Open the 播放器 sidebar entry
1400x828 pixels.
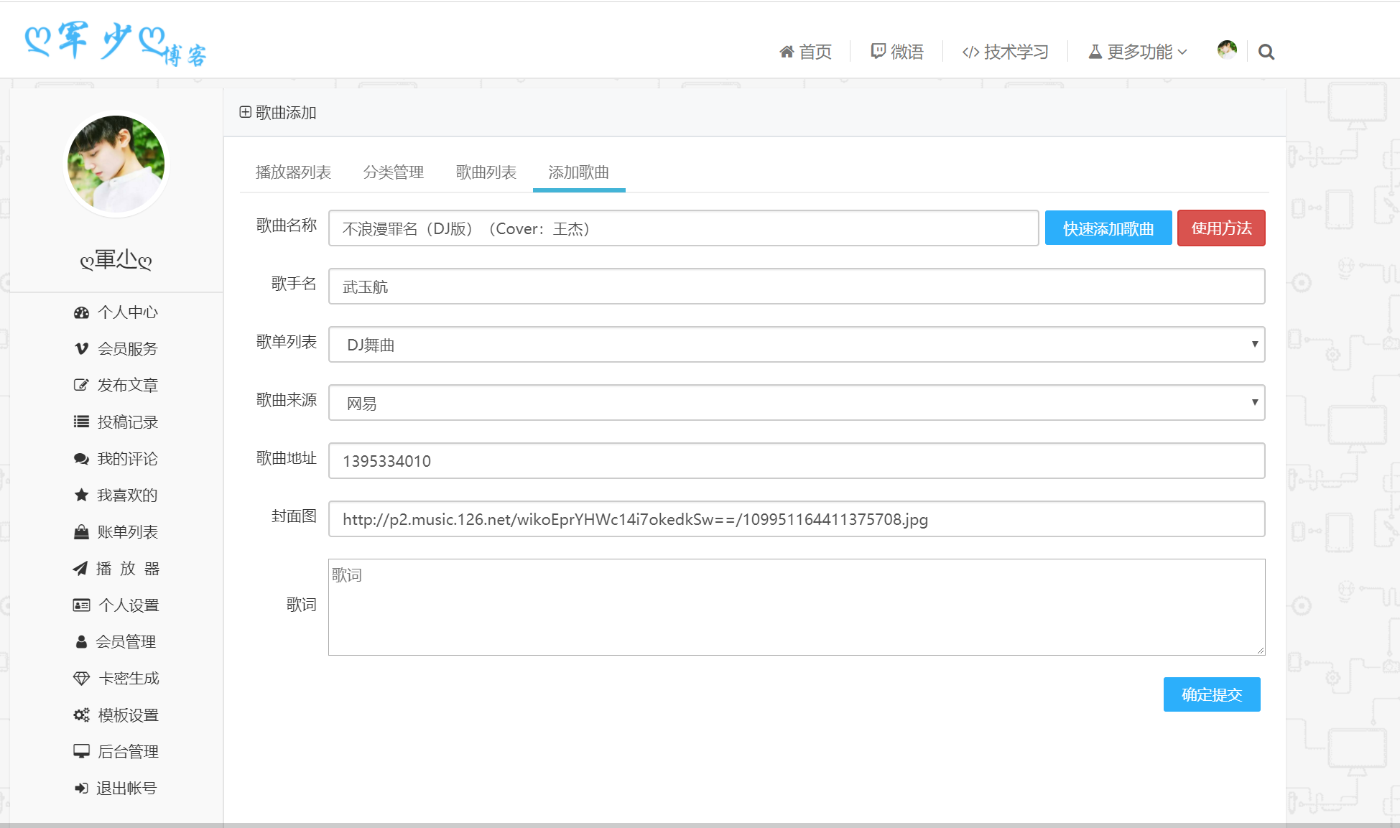(x=81, y=568)
